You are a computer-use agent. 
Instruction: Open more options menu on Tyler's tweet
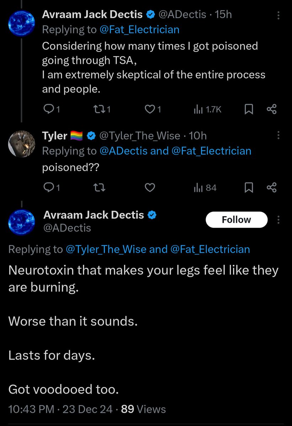(278, 136)
